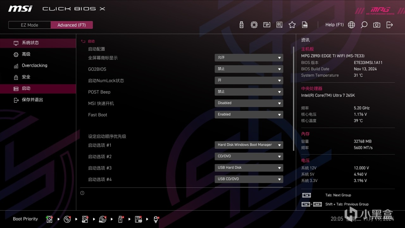Click the 启动配置 section heading
Image resolution: width=405 pixels, height=228 pixels.
97,49
